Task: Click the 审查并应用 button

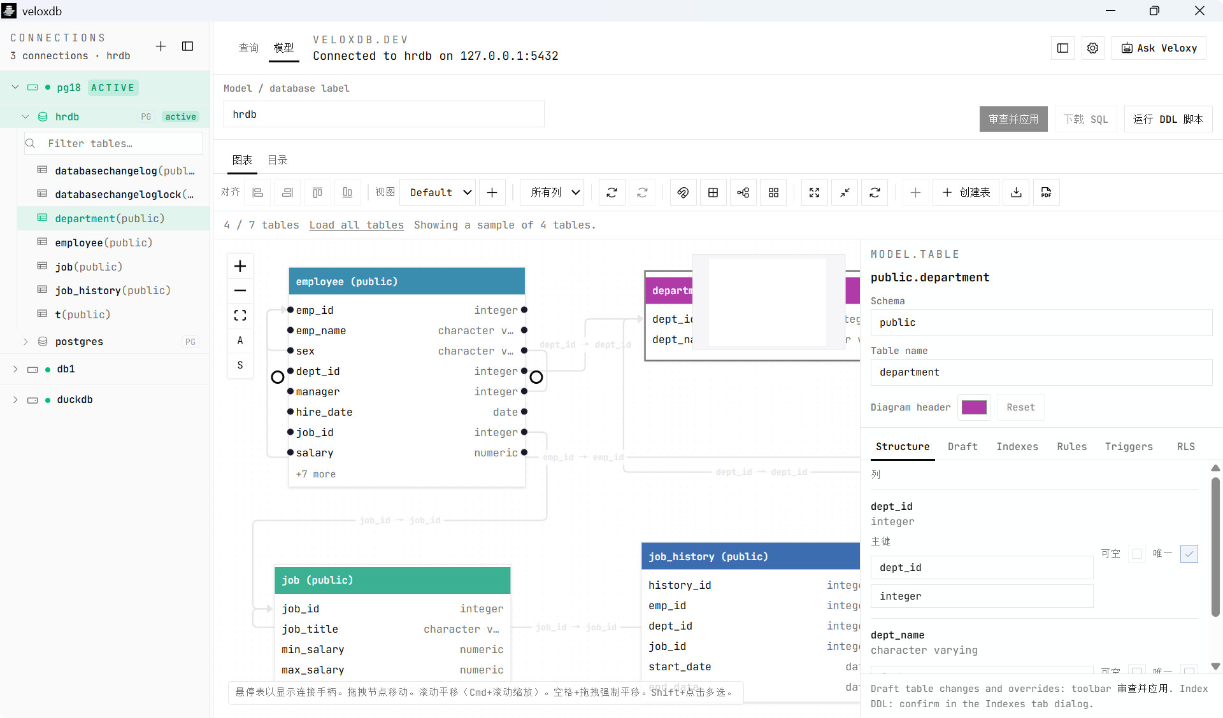Action: click(x=1013, y=119)
